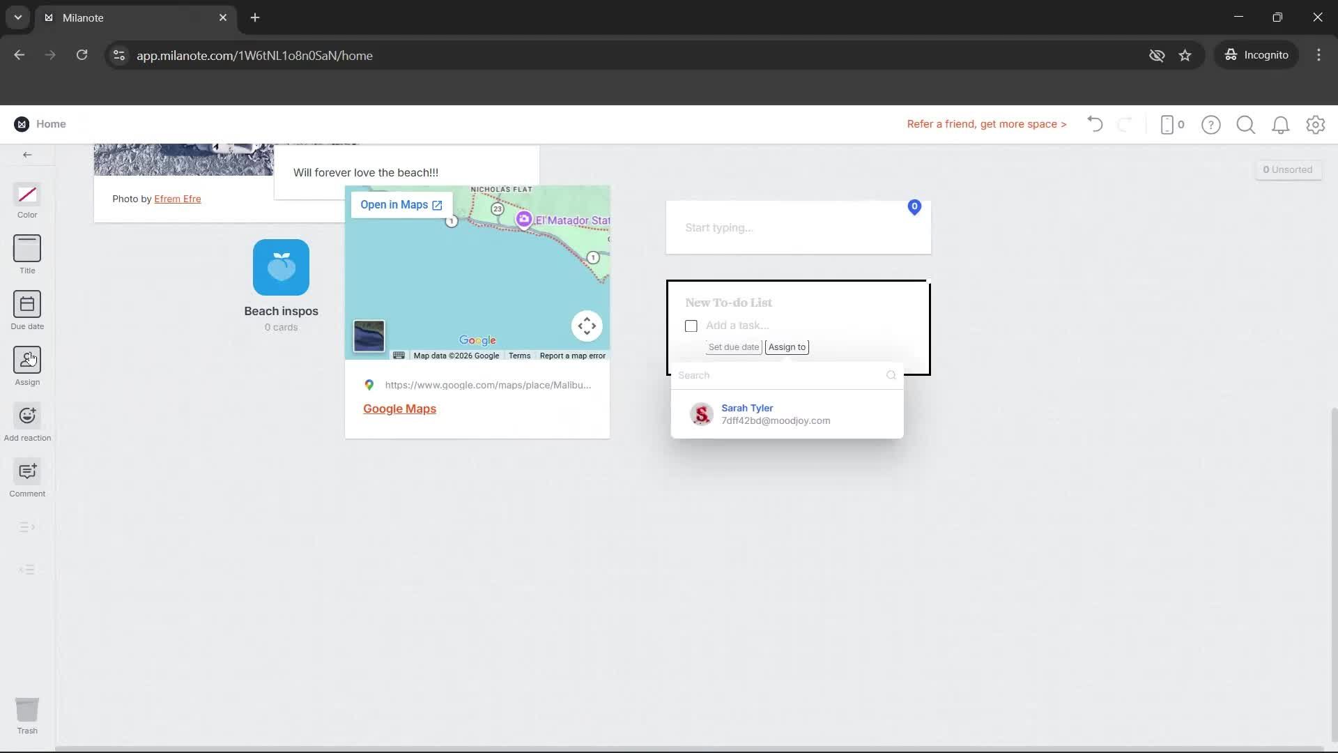Click the "Open in Maps" button

[399, 204]
